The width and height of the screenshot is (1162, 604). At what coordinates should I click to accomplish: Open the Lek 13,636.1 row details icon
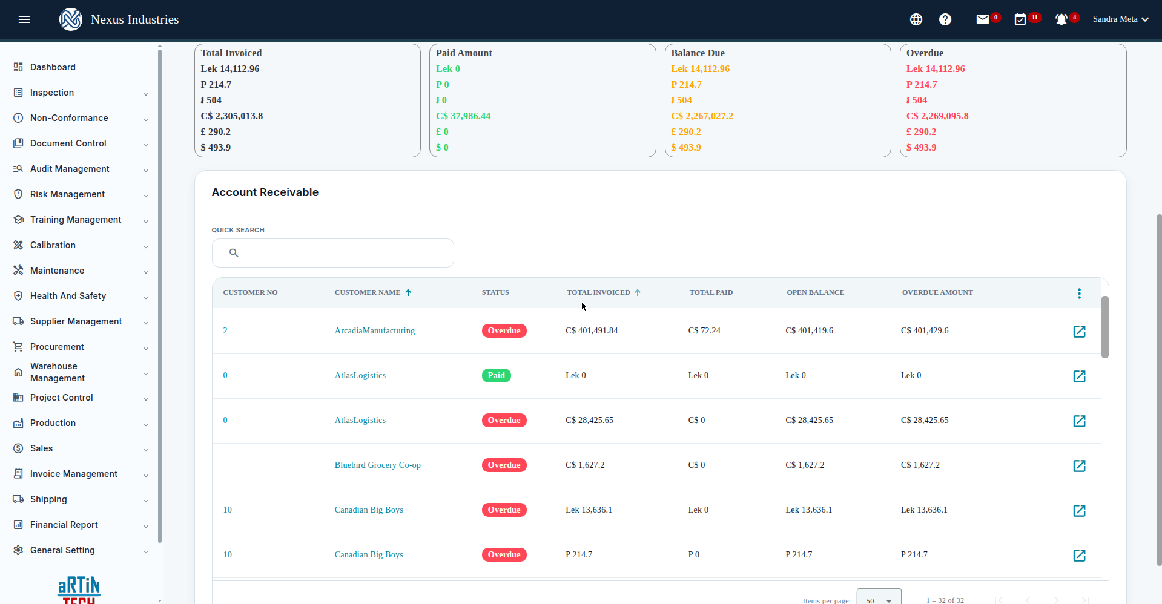1079,510
